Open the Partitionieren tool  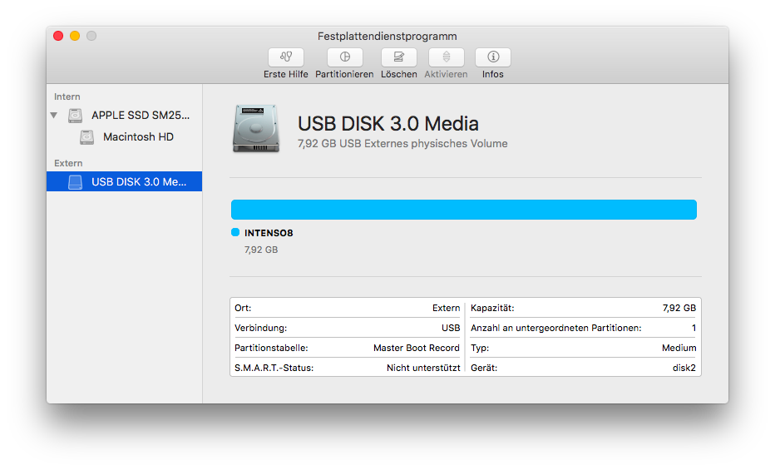click(x=344, y=57)
